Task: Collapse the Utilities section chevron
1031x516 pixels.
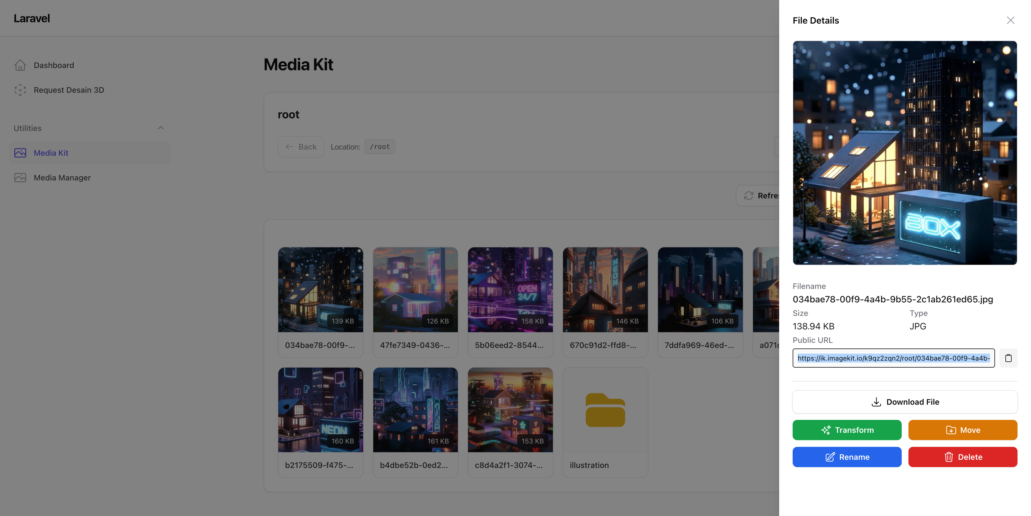Action: coord(160,128)
